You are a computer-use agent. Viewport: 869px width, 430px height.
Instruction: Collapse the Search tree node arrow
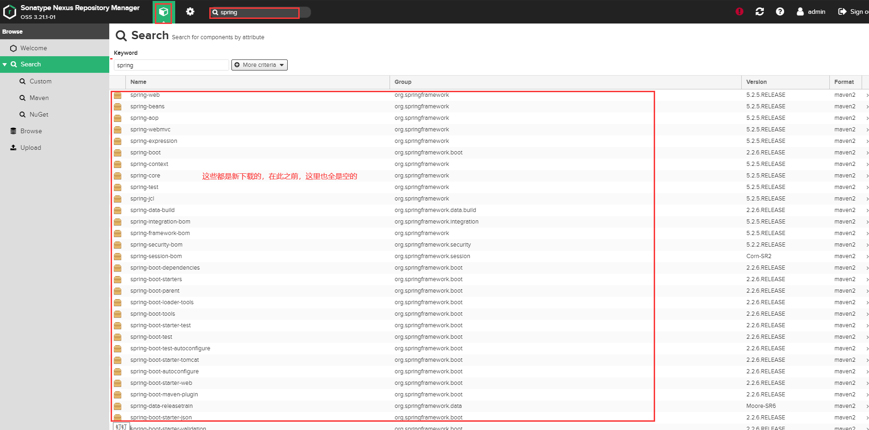point(5,65)
